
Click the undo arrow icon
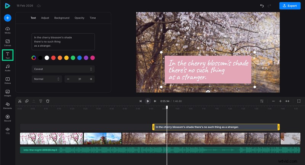(262, 6)
